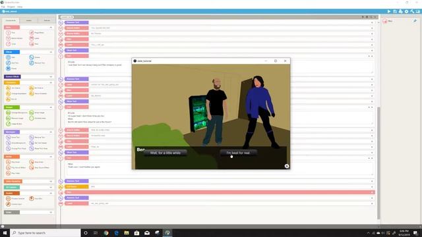Add the Play Sound Effect component
This screenshot has height=237, width=422.
(x=16, y=168)
